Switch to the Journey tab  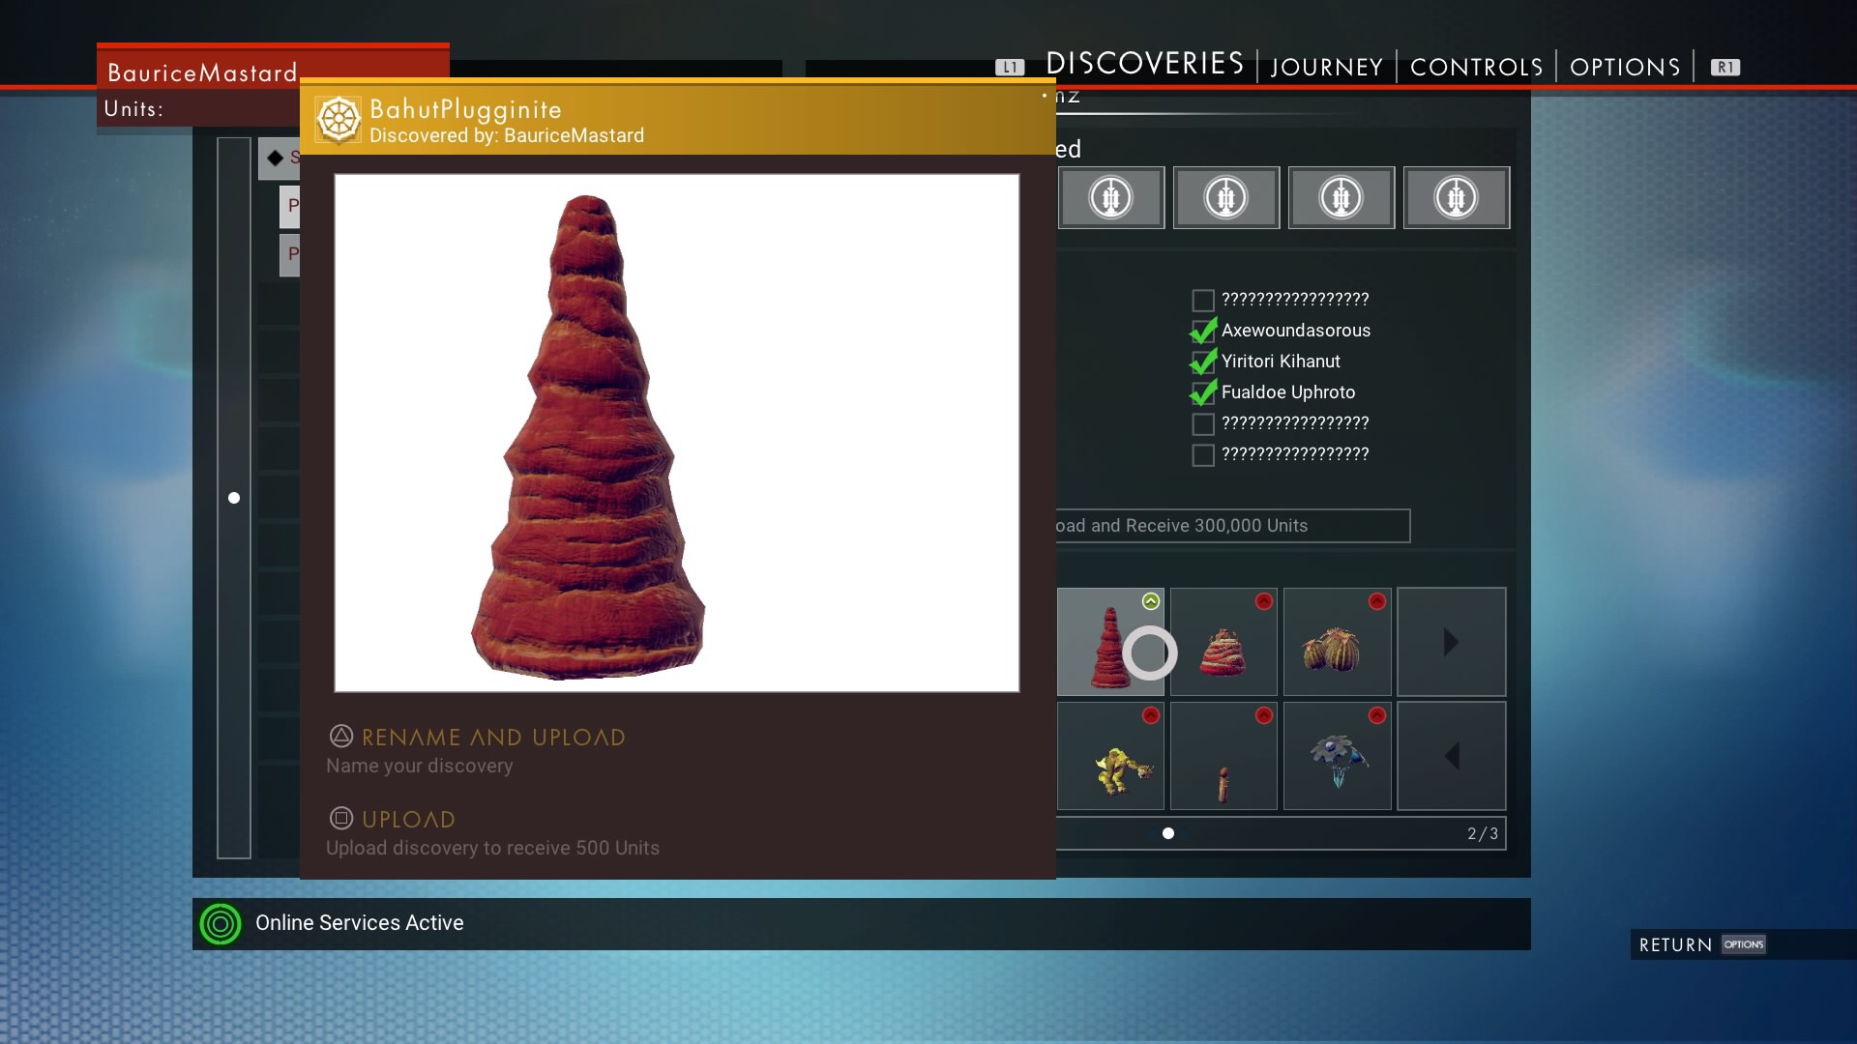point(1326,67)
